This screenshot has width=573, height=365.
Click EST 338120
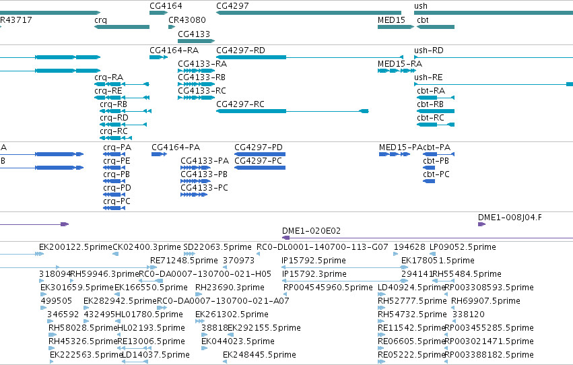point(469,314)
